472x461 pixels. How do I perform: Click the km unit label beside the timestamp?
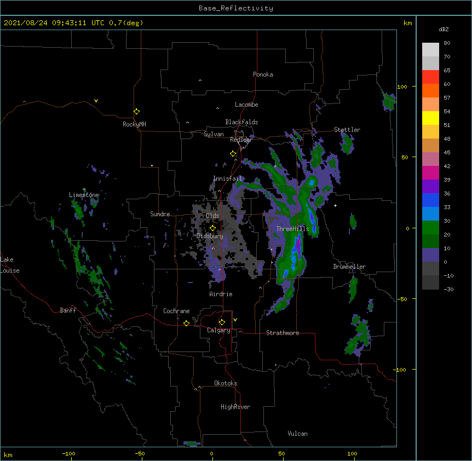[407, 23]
